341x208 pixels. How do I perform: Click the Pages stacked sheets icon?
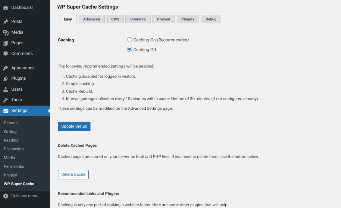coord(6,43)
